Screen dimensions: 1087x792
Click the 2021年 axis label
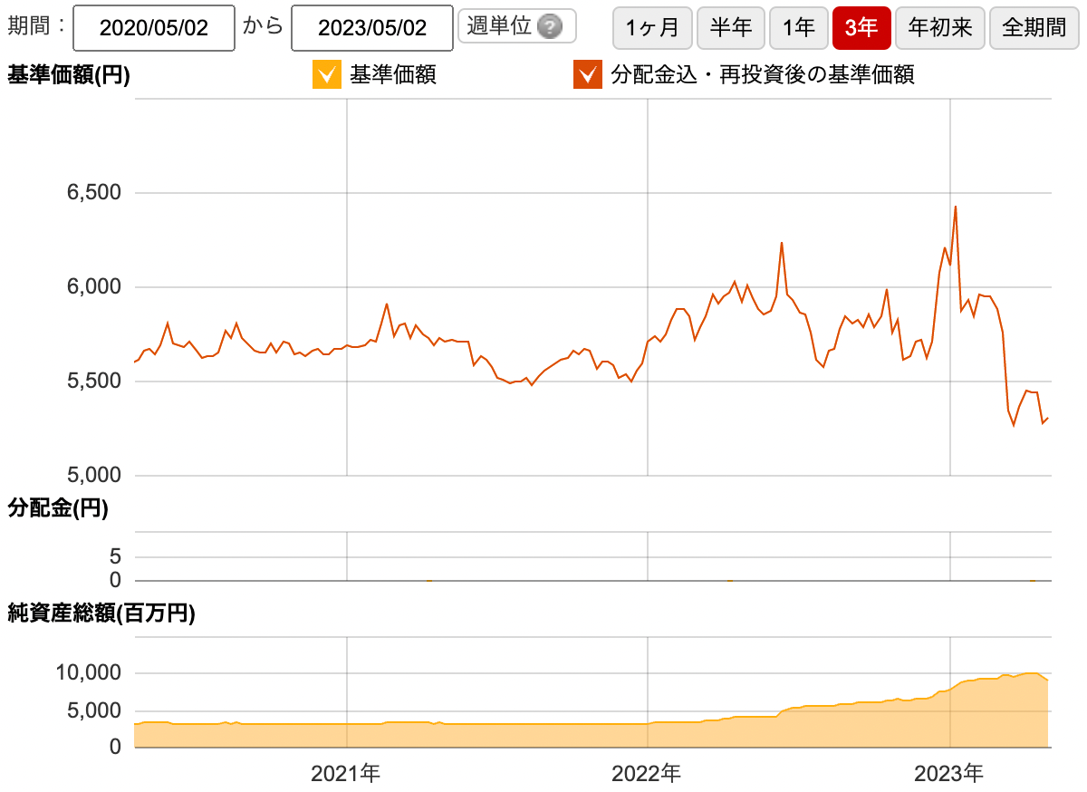point(345,773)
